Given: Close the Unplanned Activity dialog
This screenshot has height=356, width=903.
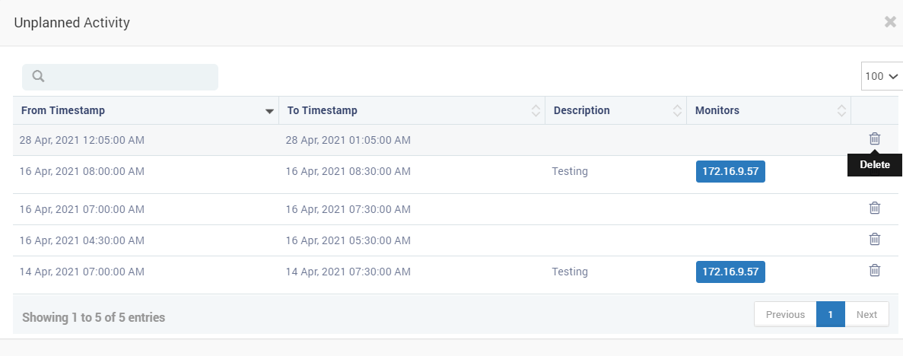Looking at the screenshot, I should click(890, 22).
